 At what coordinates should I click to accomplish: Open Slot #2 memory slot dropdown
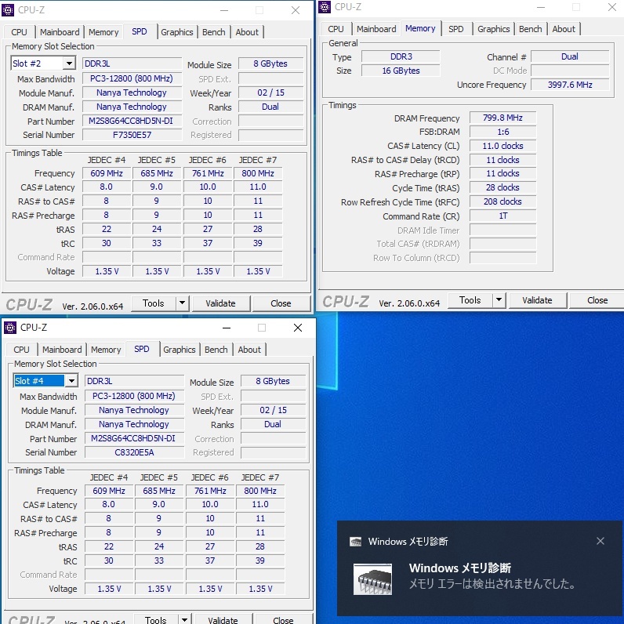click(69, 63)
